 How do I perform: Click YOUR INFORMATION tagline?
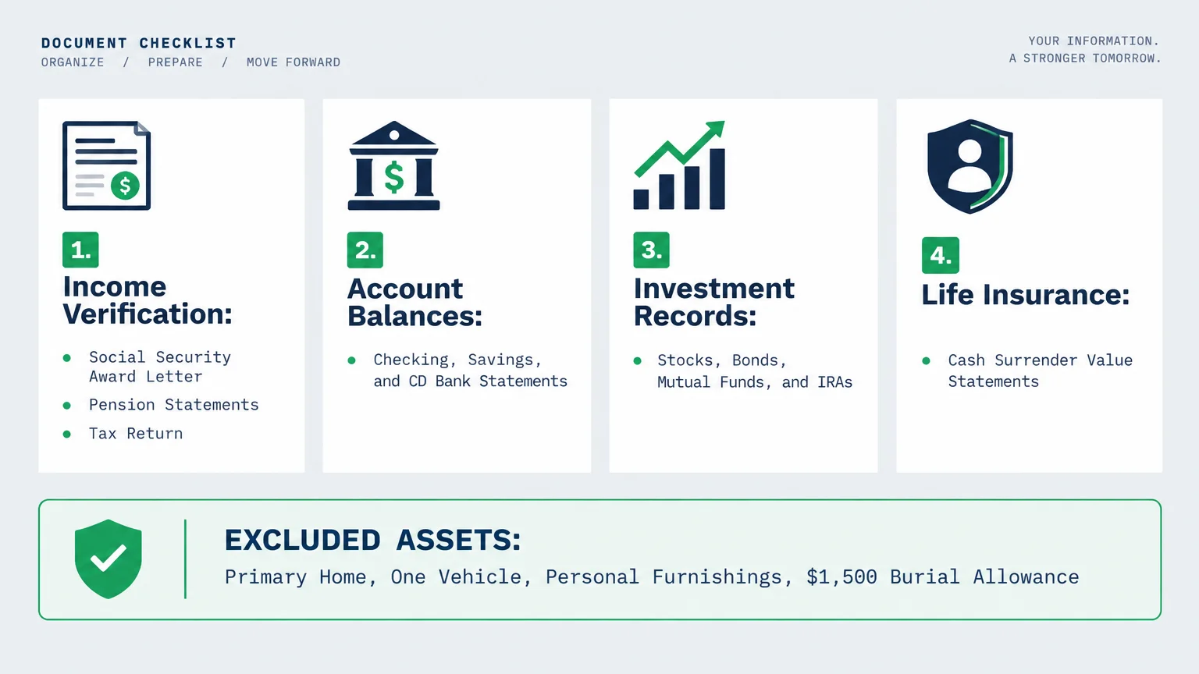point(1094,41)
